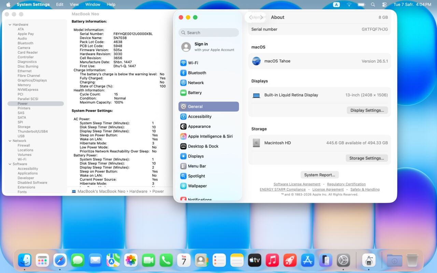
Task: Select Graphics/Displays in System Information
Action: point(32,80)
